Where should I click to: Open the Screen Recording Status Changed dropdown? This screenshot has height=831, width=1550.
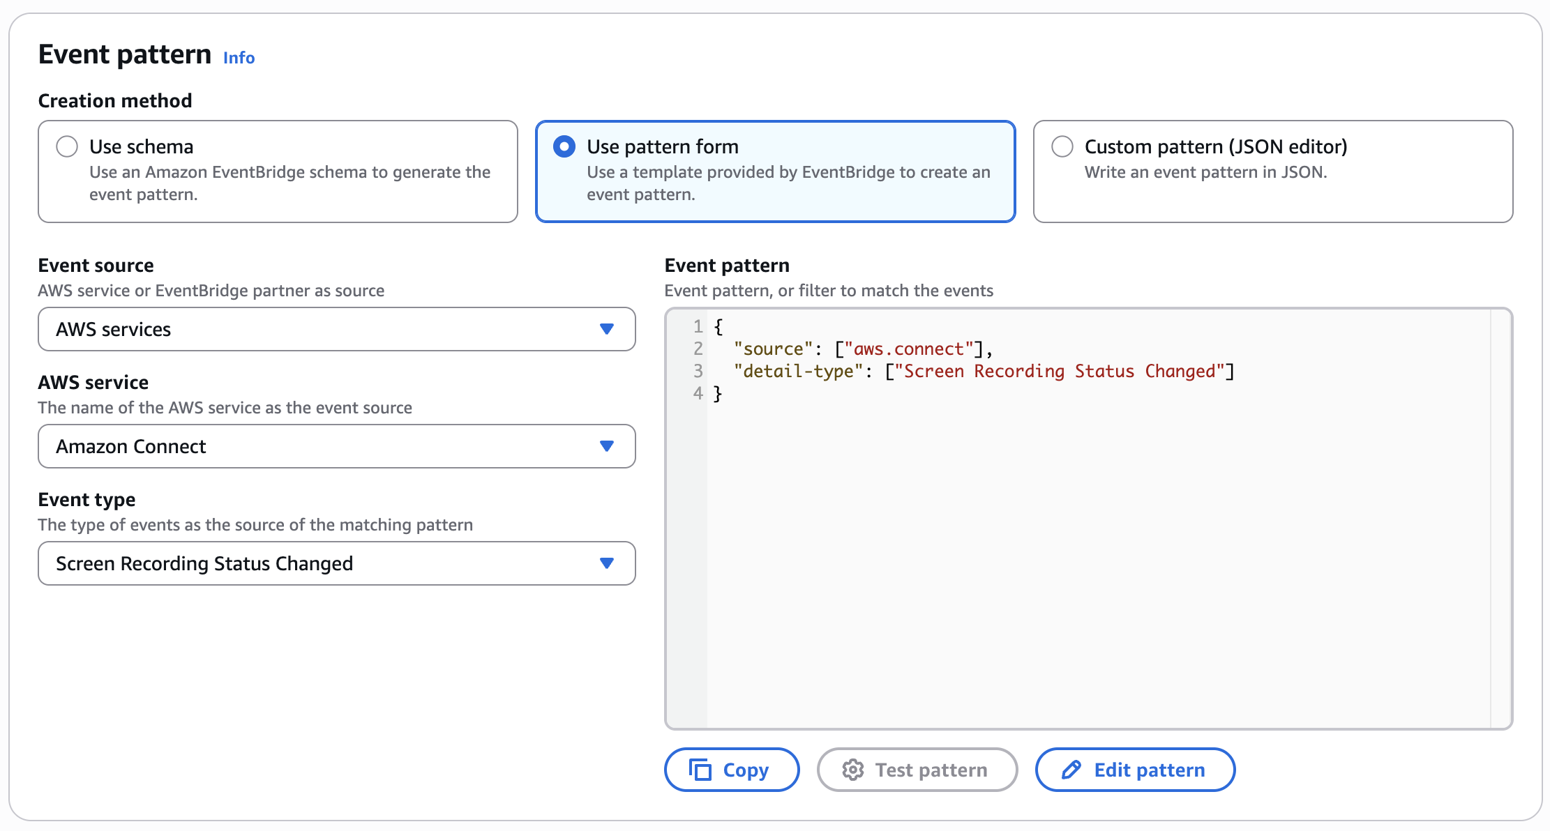pos(336,563)
